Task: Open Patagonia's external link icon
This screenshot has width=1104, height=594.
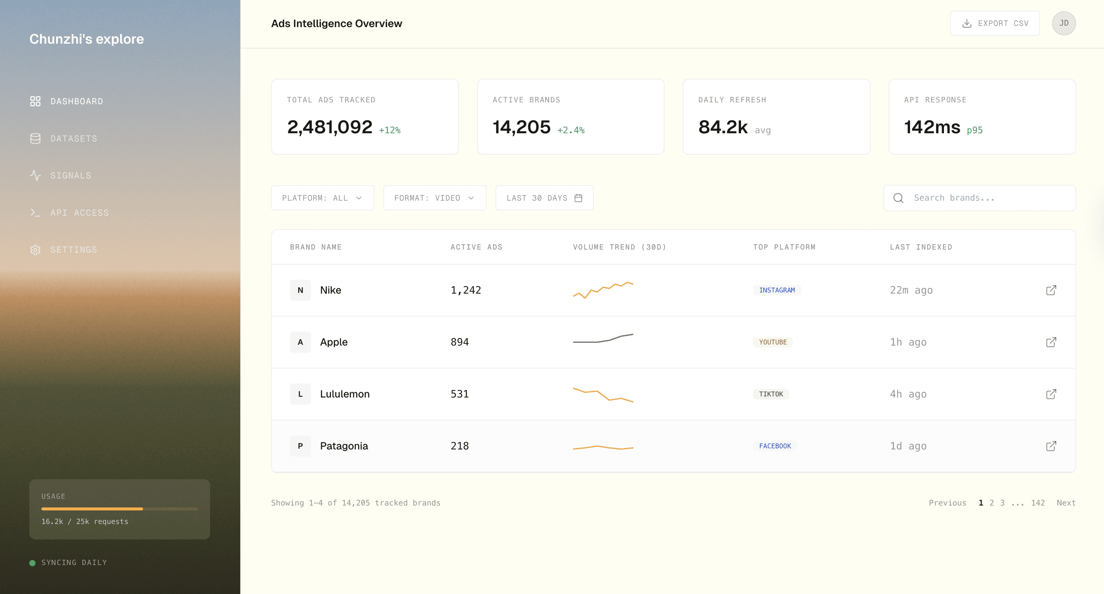Action: (x=1051, y=446)
